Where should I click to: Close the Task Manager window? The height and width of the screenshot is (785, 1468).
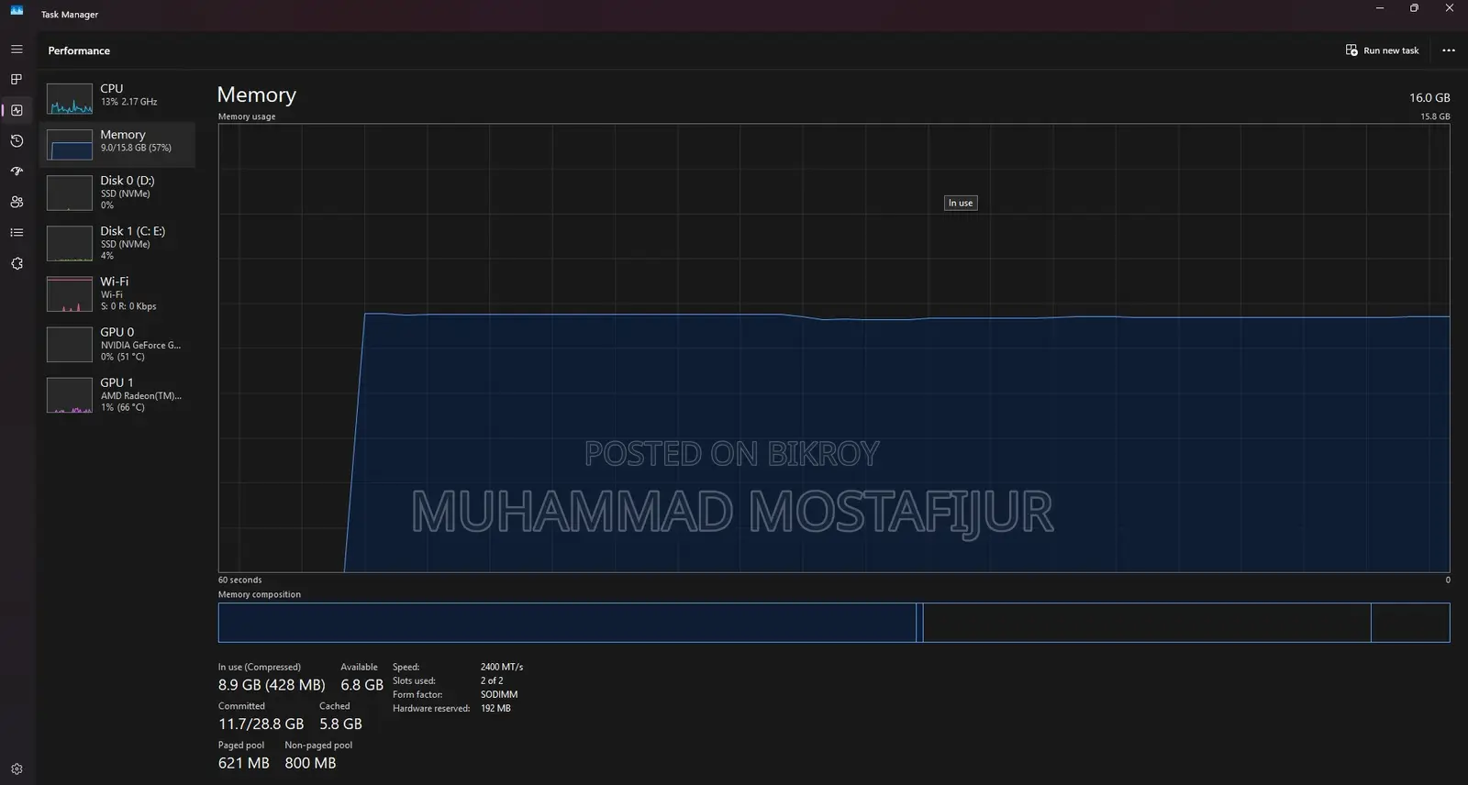click(x=1450, y=8)
